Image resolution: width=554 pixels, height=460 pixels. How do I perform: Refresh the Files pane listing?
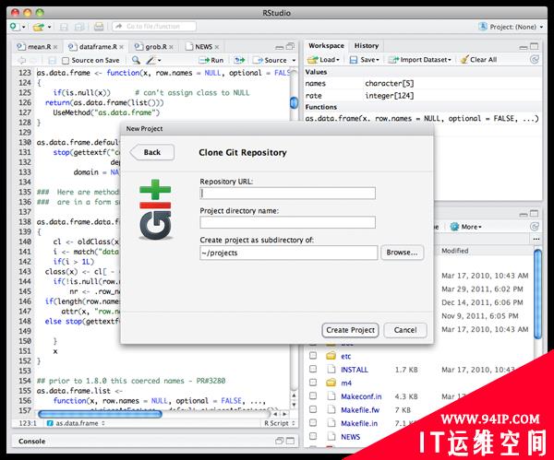[x=535, y=227]
